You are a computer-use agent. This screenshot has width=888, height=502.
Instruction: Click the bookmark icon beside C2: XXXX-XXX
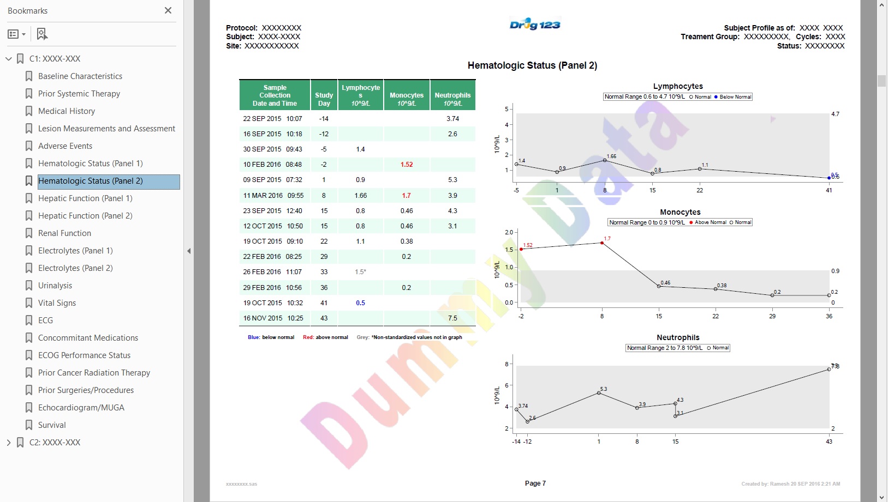[x=20, y=443]
